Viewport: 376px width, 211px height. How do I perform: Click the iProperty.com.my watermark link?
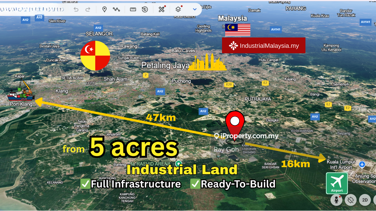246,136
